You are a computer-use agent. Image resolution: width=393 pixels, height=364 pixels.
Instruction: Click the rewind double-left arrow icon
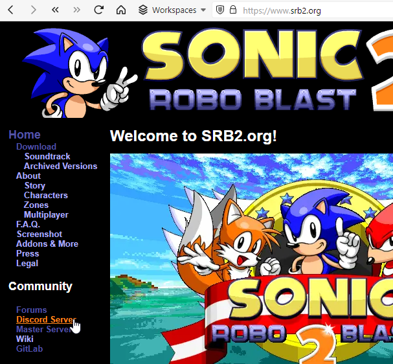point(55,10)
